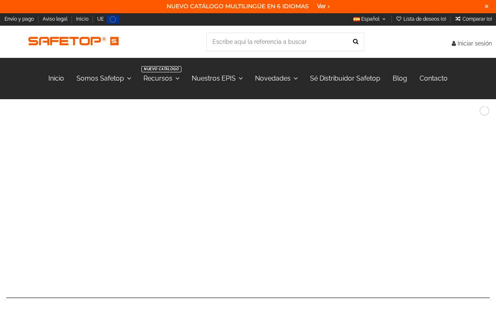The height and width of the screenshot is (310, 496).
Task: Close the orange catalog announcement banner
Action: (x=486, y=7)
